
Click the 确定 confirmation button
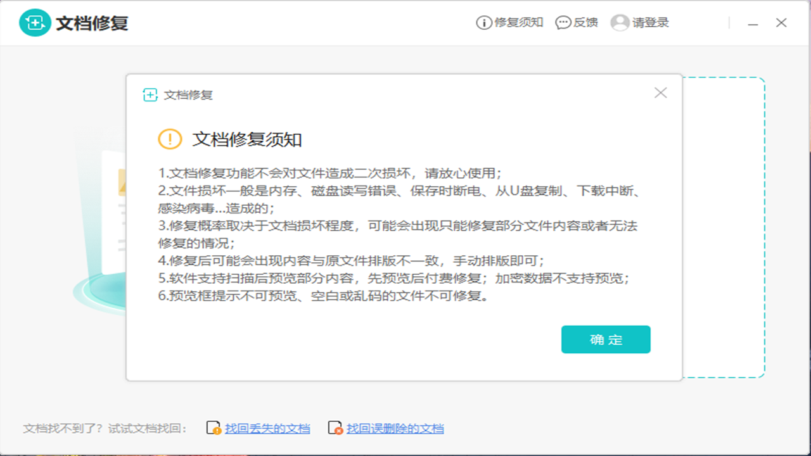pos(606,339)
